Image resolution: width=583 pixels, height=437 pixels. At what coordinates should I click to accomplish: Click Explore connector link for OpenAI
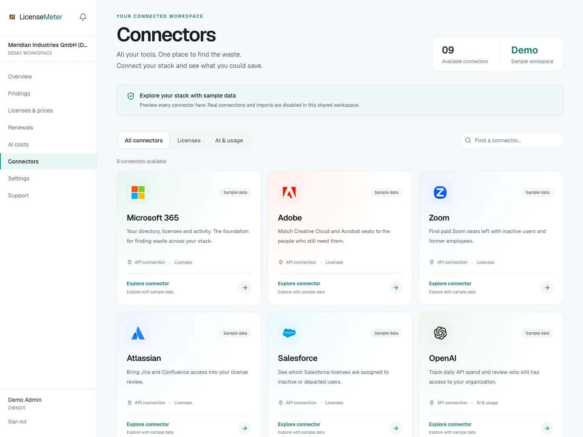tap(450, 424)
